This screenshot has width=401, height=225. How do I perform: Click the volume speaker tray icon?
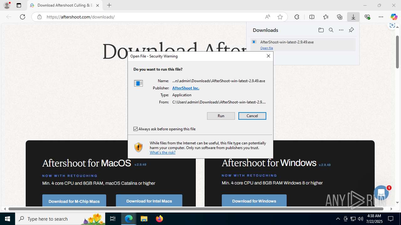click(x=360, y=219)
